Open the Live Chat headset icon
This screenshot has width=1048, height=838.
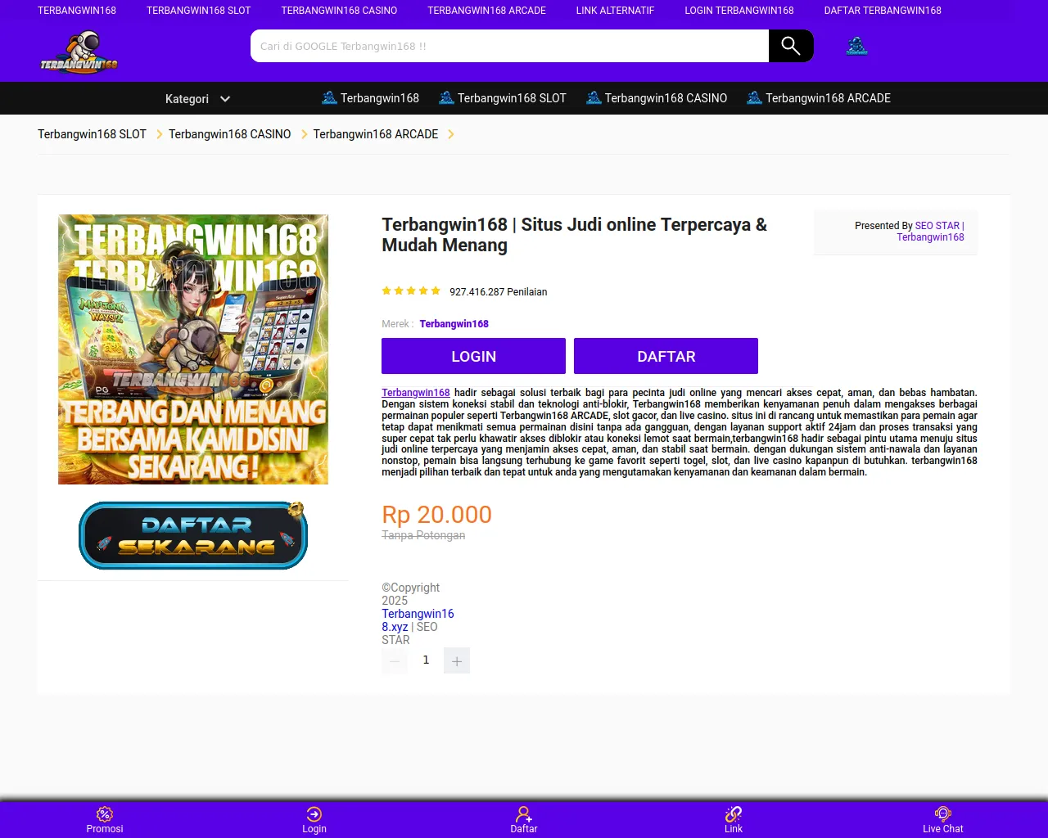(x=943, y=813)
